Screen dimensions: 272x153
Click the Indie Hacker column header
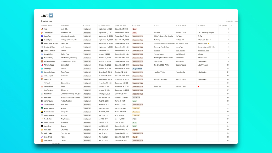(x=181, y=25)
